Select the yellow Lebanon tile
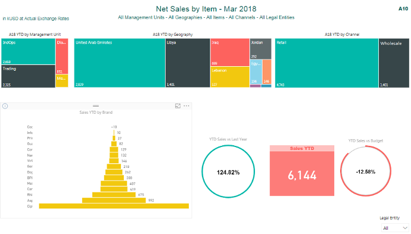Image resolution: width=411 pixels, height=234 pixels. [230, 77]
